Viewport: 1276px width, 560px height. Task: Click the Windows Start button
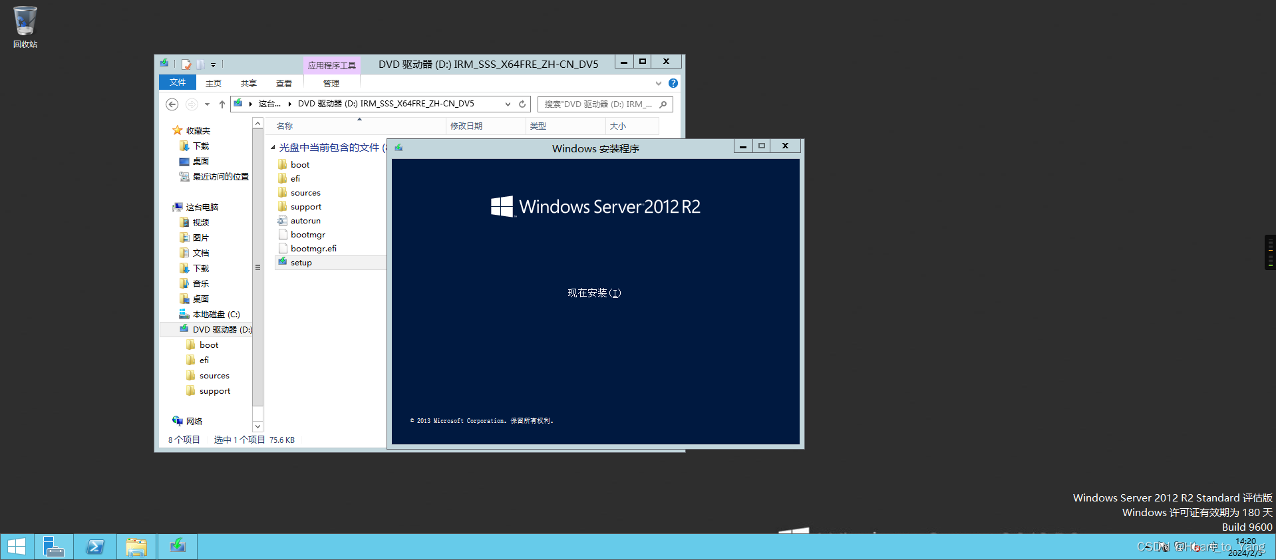(x=17, y=547)
